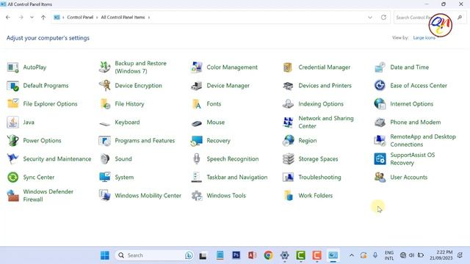Go up one level with Up arrow
Image resolution: width=470 pixels, height=264 pixels.
(x=43, y=18)
